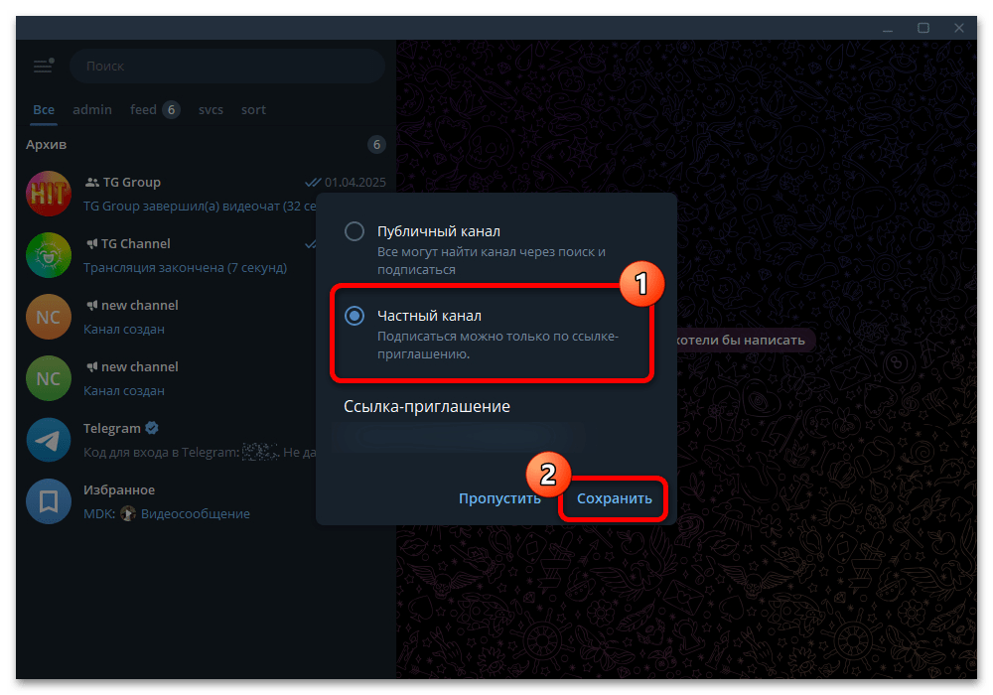
Task: Click the 01.04.2025 date in TG Group row
Action: coord(355,183)
